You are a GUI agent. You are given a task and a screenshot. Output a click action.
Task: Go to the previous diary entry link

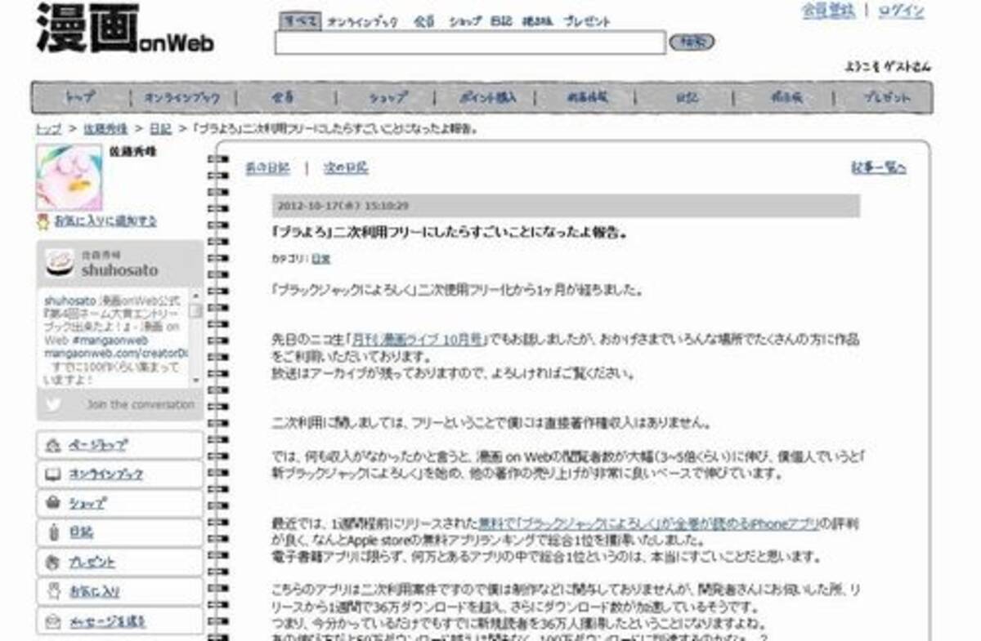pyautogui.click(x=267, y=168)
